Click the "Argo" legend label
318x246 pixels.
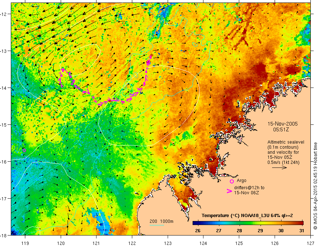click(241, 181)
